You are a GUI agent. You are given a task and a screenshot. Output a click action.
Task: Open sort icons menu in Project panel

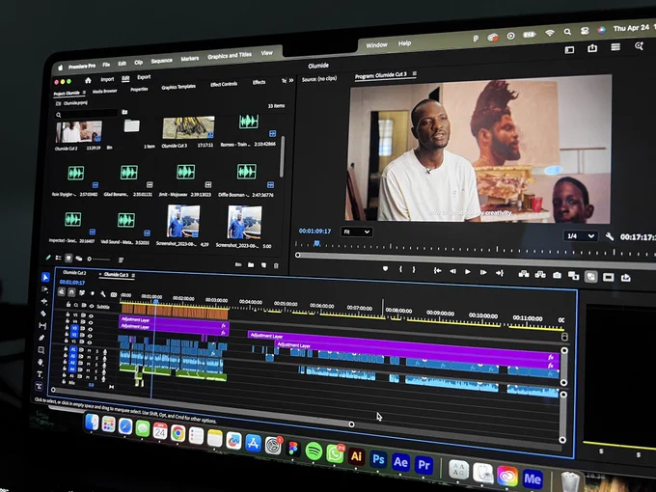[121, 260]
